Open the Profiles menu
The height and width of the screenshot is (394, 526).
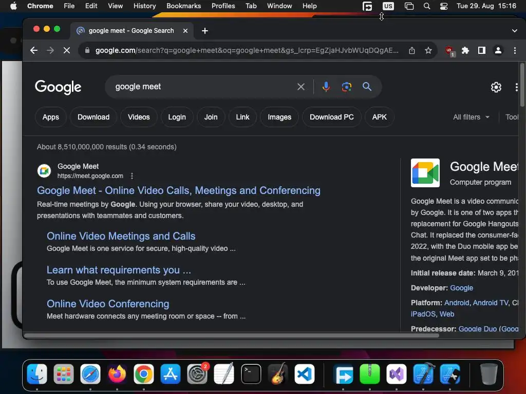[x=223, y=6]
